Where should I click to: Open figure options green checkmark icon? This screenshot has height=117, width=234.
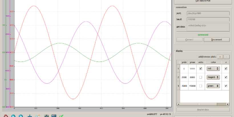(61, 116)
